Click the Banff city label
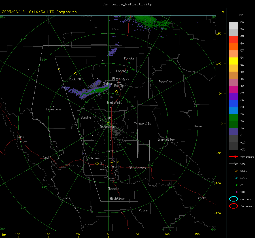Image resolution: width=255 pixels, height=238 pixels. point(47,158)
